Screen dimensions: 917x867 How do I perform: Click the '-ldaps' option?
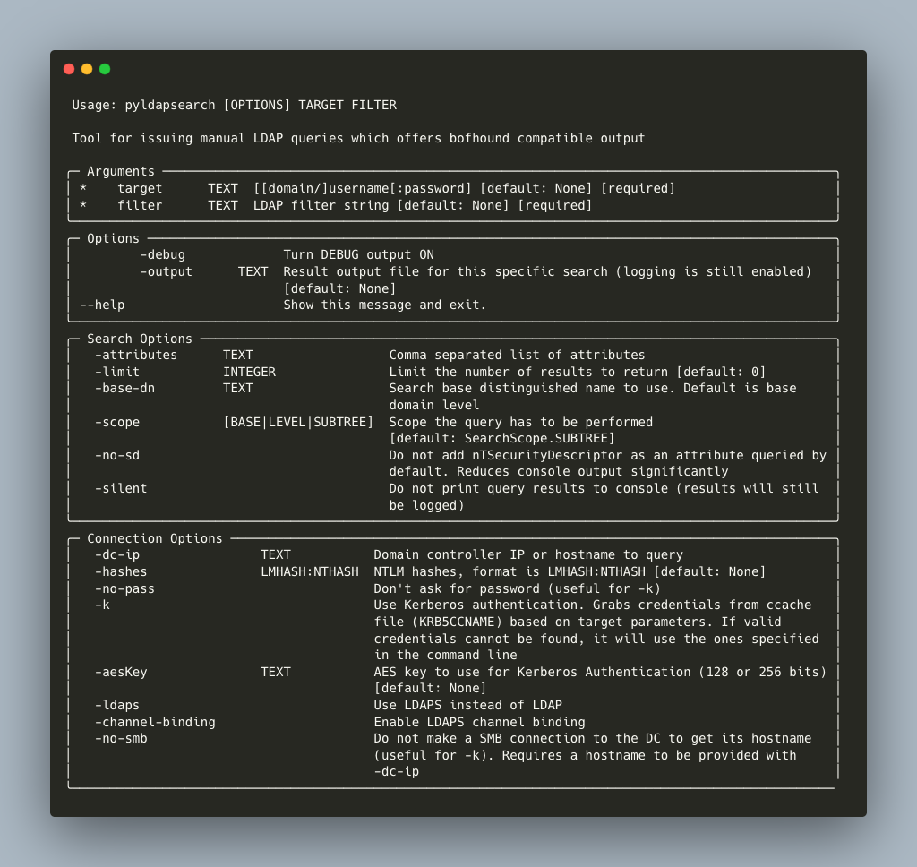tap(117, 706)
